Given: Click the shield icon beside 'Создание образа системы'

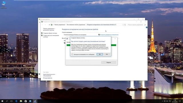Looking at the screenshot, I should click(42, 33).
